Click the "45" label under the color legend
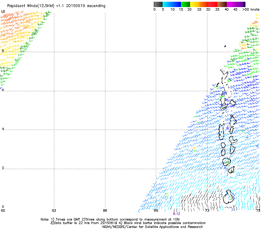This screenshot has width=261, height=229. (x=235, y=10)
